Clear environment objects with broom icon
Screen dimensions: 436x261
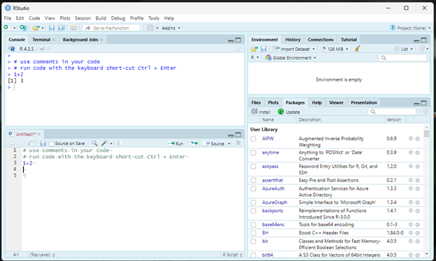click(x=358, y=49)
